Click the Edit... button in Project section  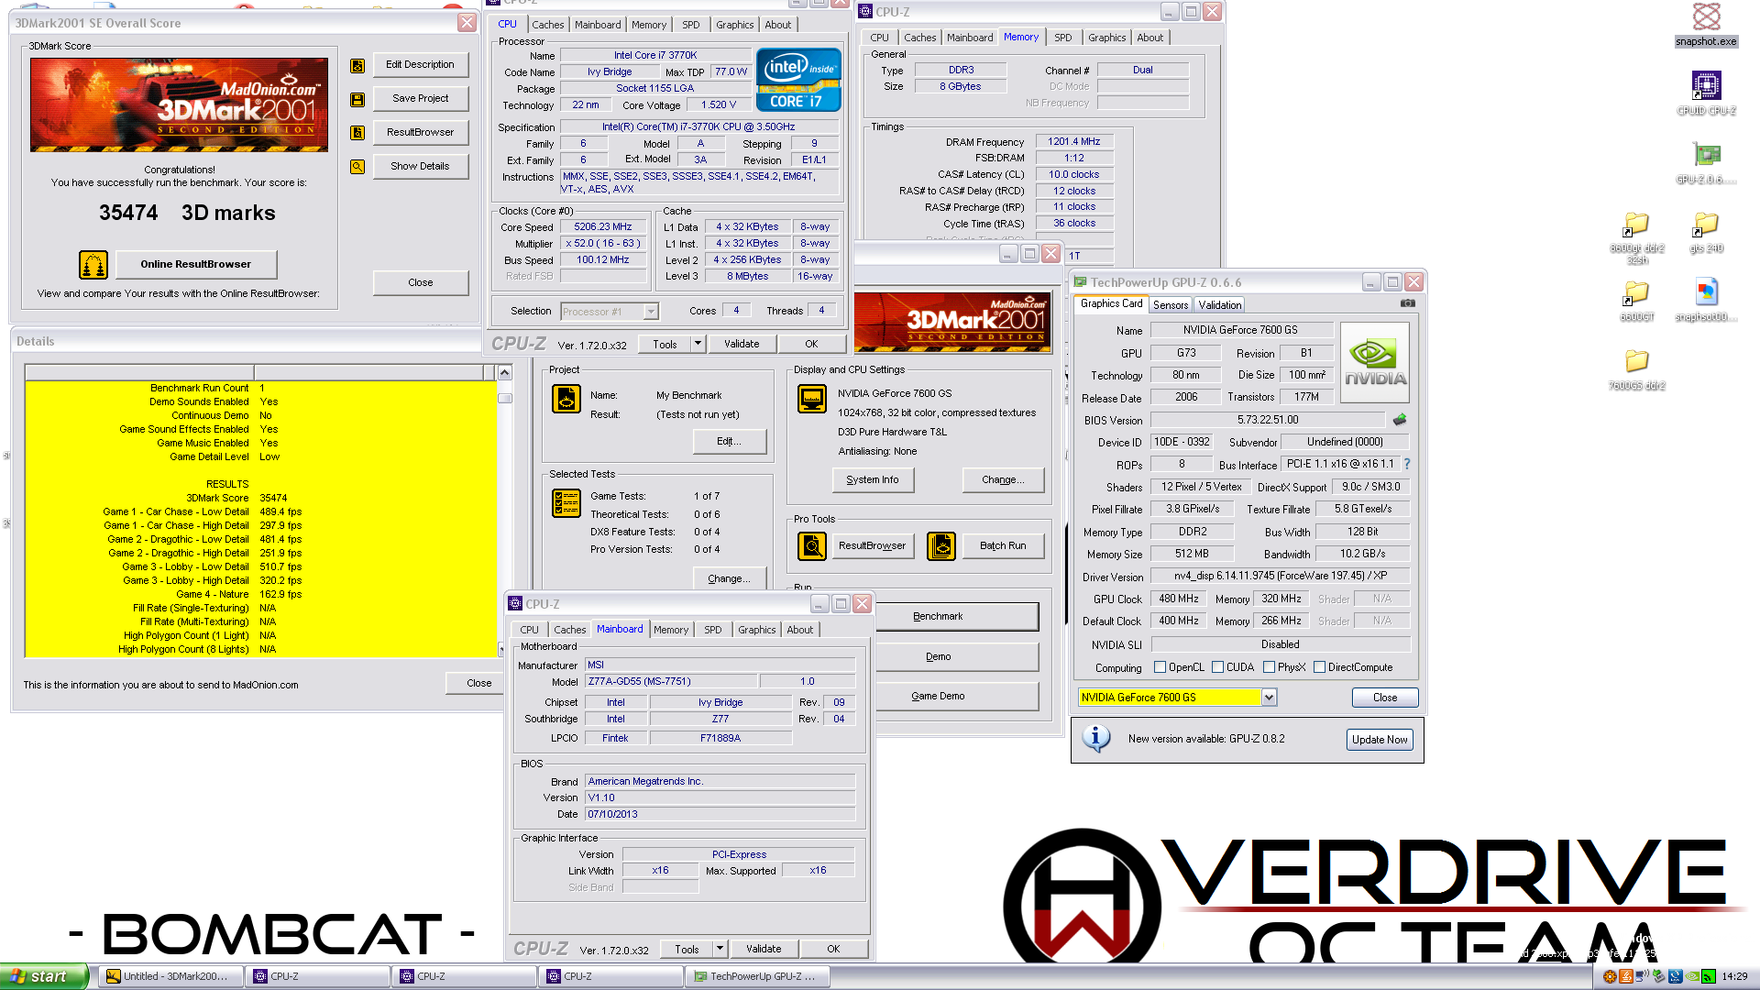pos(729,442)
